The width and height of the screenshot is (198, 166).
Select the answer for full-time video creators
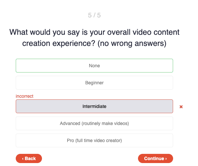click(x=94, y=140)
